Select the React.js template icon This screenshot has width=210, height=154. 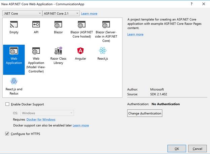[103, 50]
